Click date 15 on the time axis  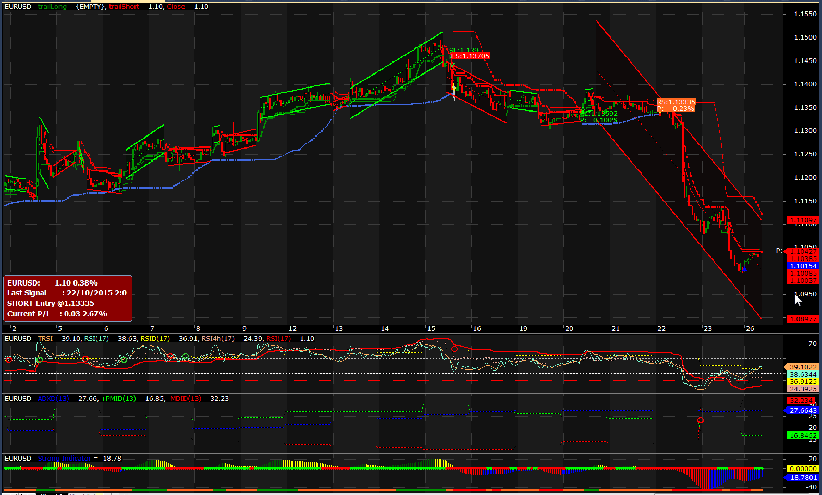[431, 329]
